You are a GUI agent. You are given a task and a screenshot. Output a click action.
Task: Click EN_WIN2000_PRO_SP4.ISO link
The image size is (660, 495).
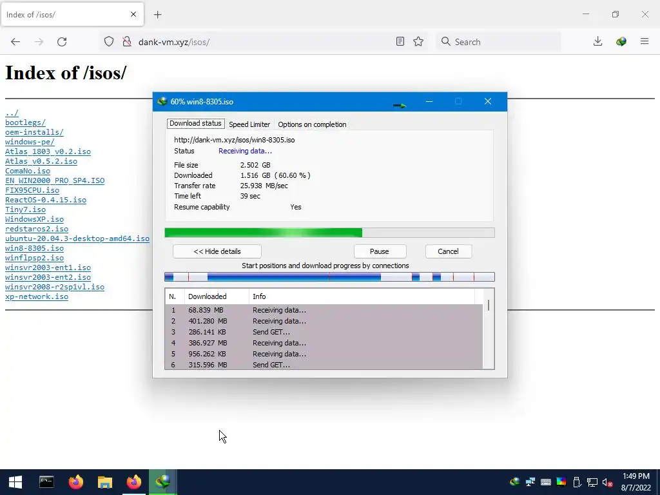coord(55,180)
